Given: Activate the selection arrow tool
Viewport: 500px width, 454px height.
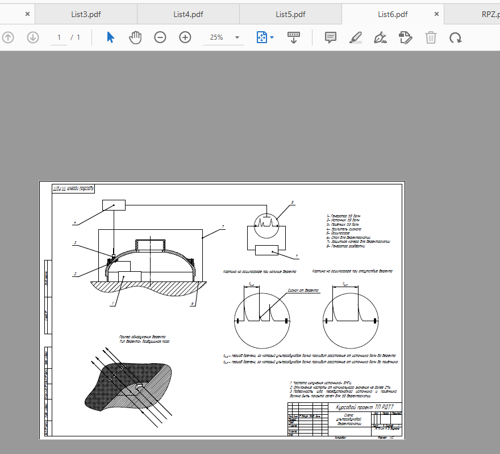Looking at the screenshot, I should [x=111, y=37].
